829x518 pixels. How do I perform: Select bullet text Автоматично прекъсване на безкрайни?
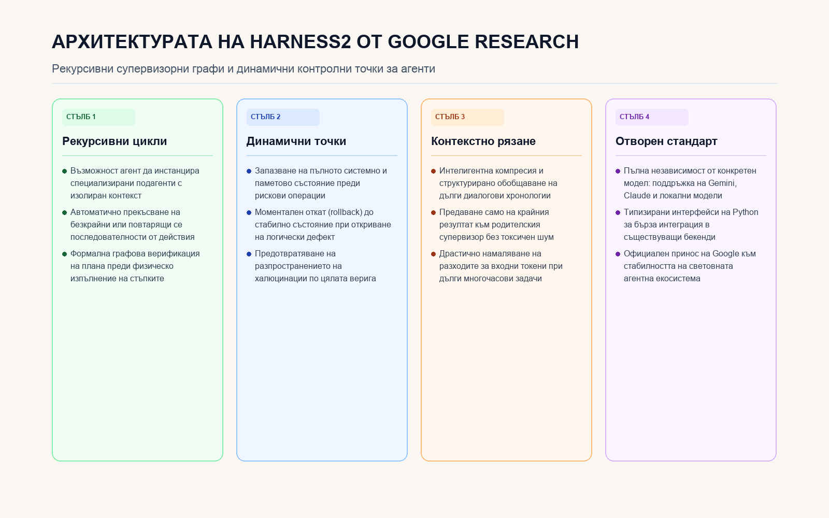(133, 225)
